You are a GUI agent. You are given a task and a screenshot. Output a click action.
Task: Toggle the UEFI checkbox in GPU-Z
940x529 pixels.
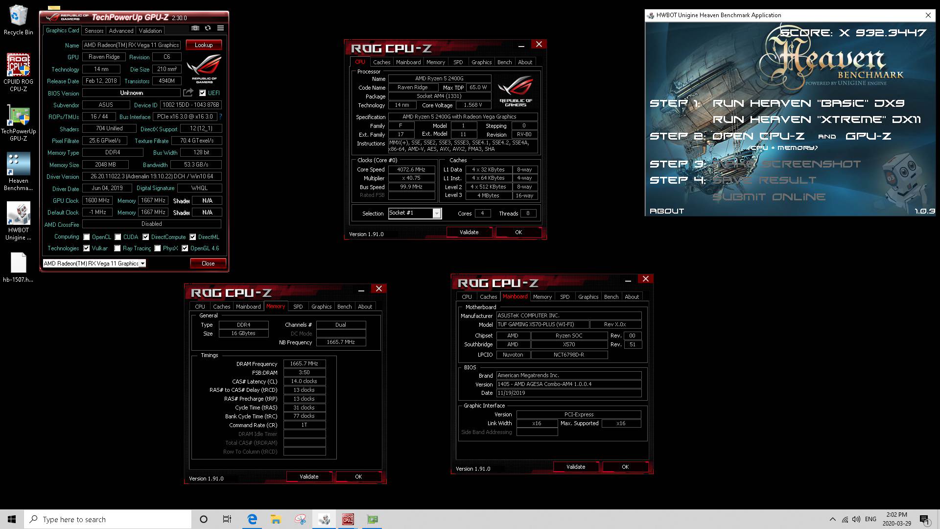(x=203, y=93)
